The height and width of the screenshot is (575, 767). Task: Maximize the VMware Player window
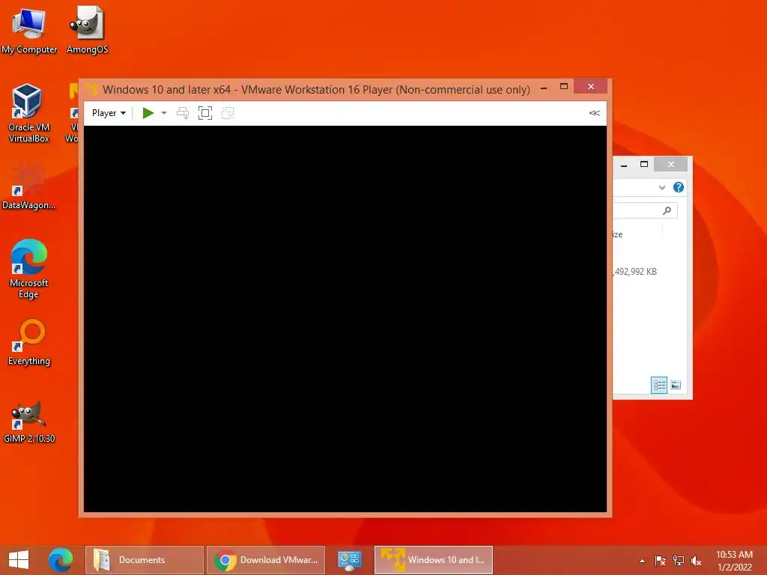564,87
